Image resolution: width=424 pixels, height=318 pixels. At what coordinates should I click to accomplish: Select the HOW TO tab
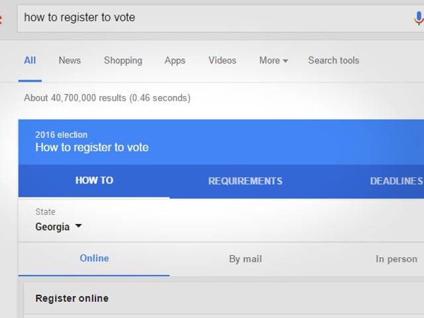pos(94,180)
